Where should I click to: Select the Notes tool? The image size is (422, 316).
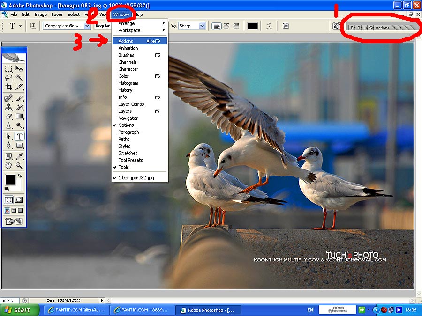coord(8,156)
